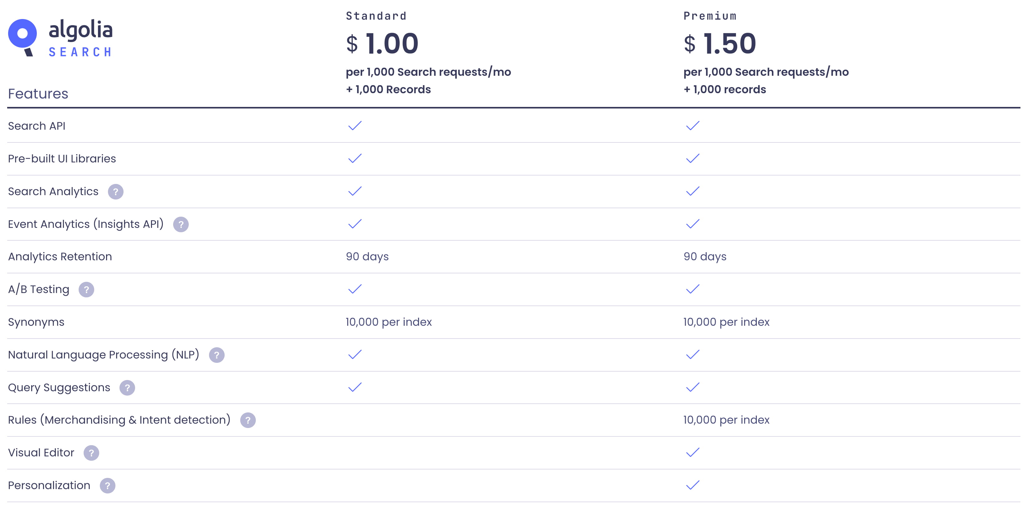
Task: Open the Rules Merchandising help icon
Action: coord(248,420)
